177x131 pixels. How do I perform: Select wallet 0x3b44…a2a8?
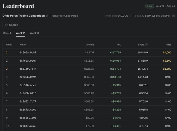point(28,126)
